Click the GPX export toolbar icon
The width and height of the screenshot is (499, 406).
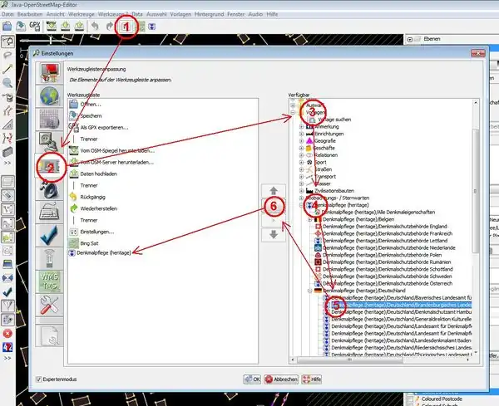click(x=35, y=26)
